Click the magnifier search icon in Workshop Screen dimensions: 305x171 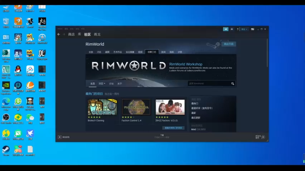coord(233,84)
